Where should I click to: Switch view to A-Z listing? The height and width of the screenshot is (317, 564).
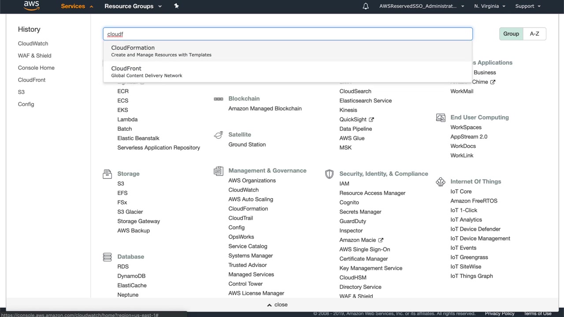click(534, 34)
